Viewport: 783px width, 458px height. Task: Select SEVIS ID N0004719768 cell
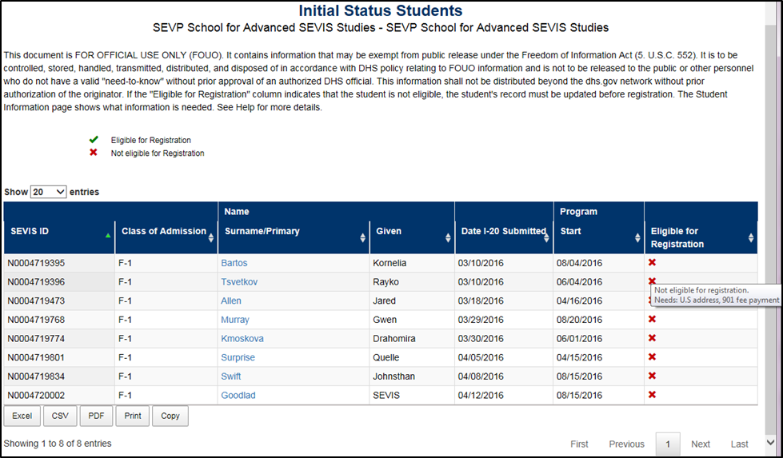[59, 320]
